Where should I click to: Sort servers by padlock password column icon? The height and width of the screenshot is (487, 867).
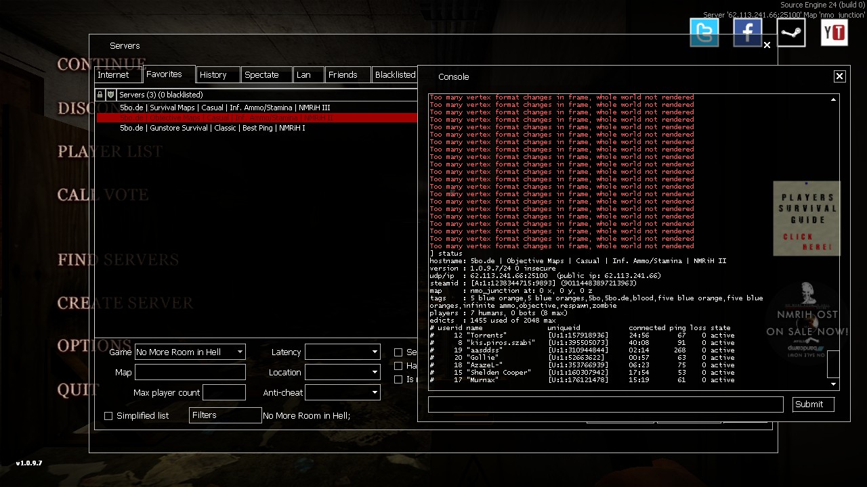click(100, 95)
